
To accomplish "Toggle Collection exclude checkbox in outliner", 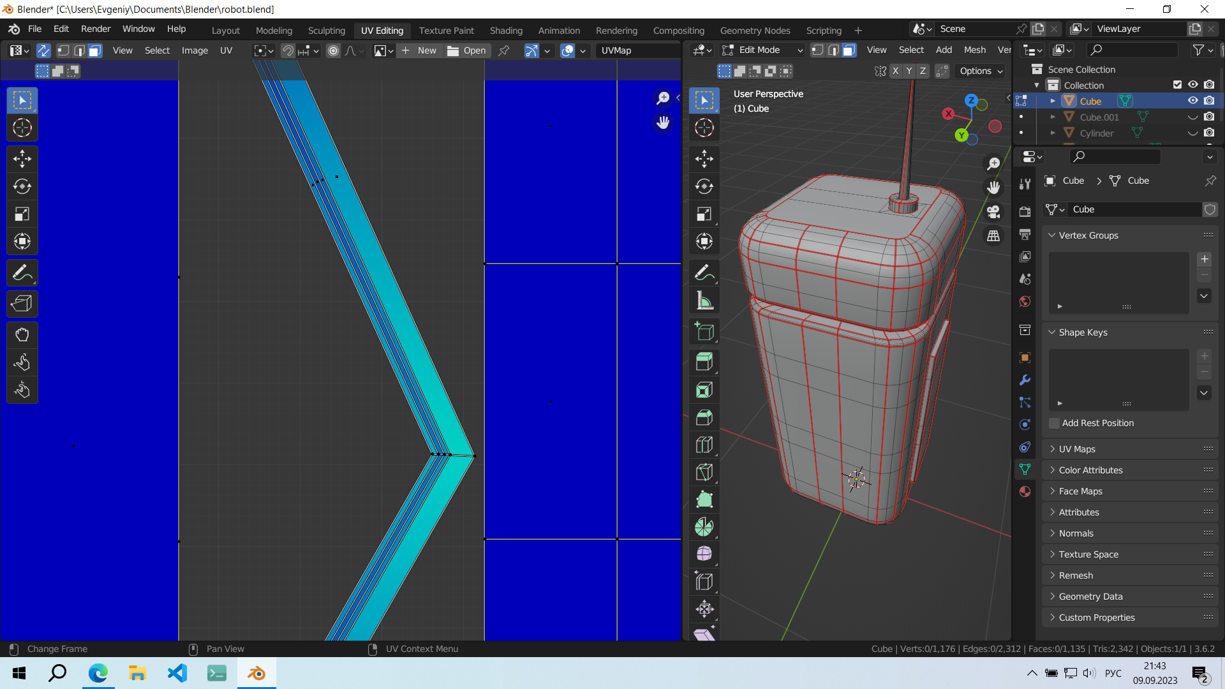I will click(1177, 85).
